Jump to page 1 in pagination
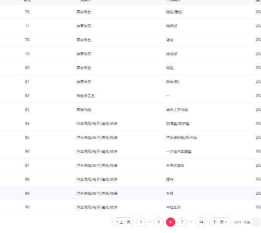Viewport: 261px width, 233px height. pyautogui.click(x=141, y=222)
